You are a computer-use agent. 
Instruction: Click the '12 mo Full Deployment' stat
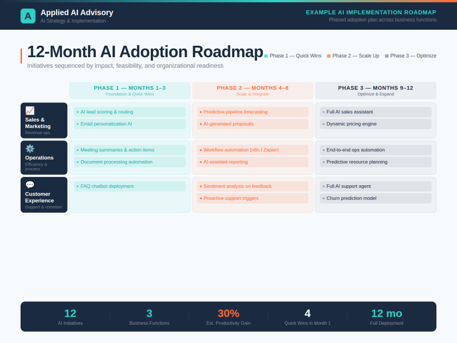click(x=387, y=317)
